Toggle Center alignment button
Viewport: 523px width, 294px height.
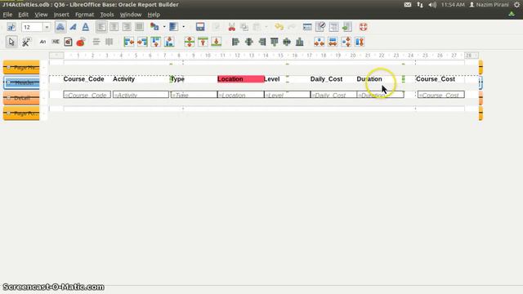[x=114, y=27]
